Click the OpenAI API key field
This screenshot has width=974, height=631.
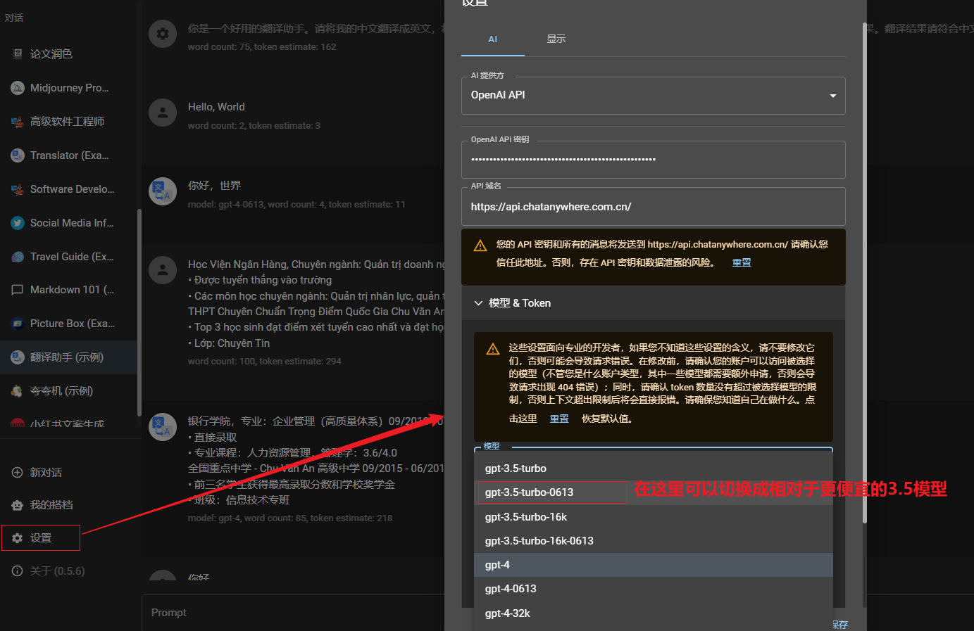(x=653, y=160)
